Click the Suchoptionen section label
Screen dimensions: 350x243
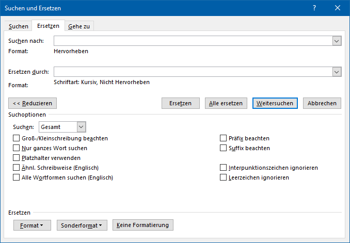[27, 115]
